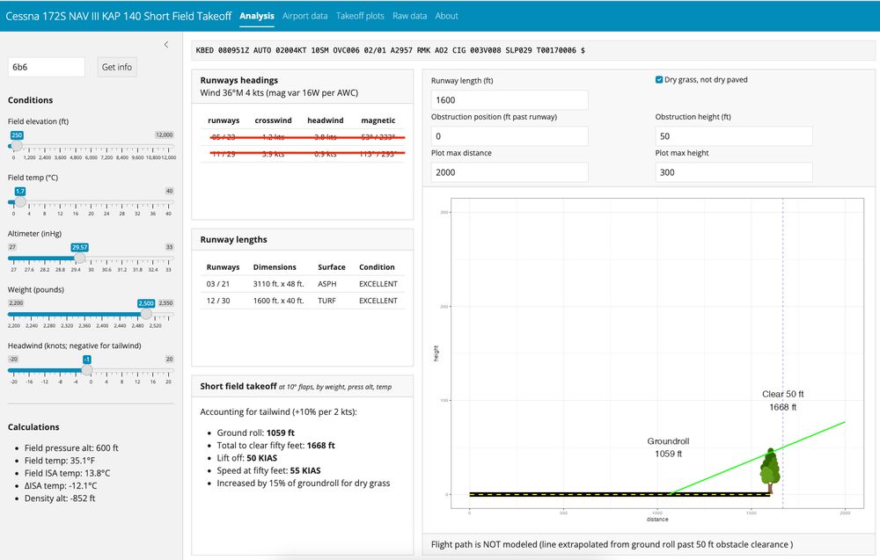880x560 pixels.
Task: Click the Field ISA temp: 13.8°C value
Action: [x=68, y=473]
